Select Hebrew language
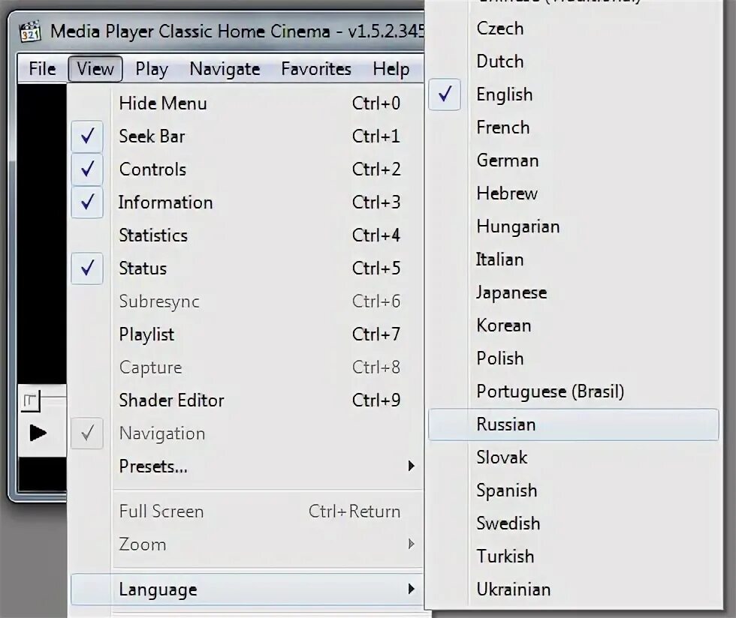This screenshot has height=618, width=736. point(574,193)
